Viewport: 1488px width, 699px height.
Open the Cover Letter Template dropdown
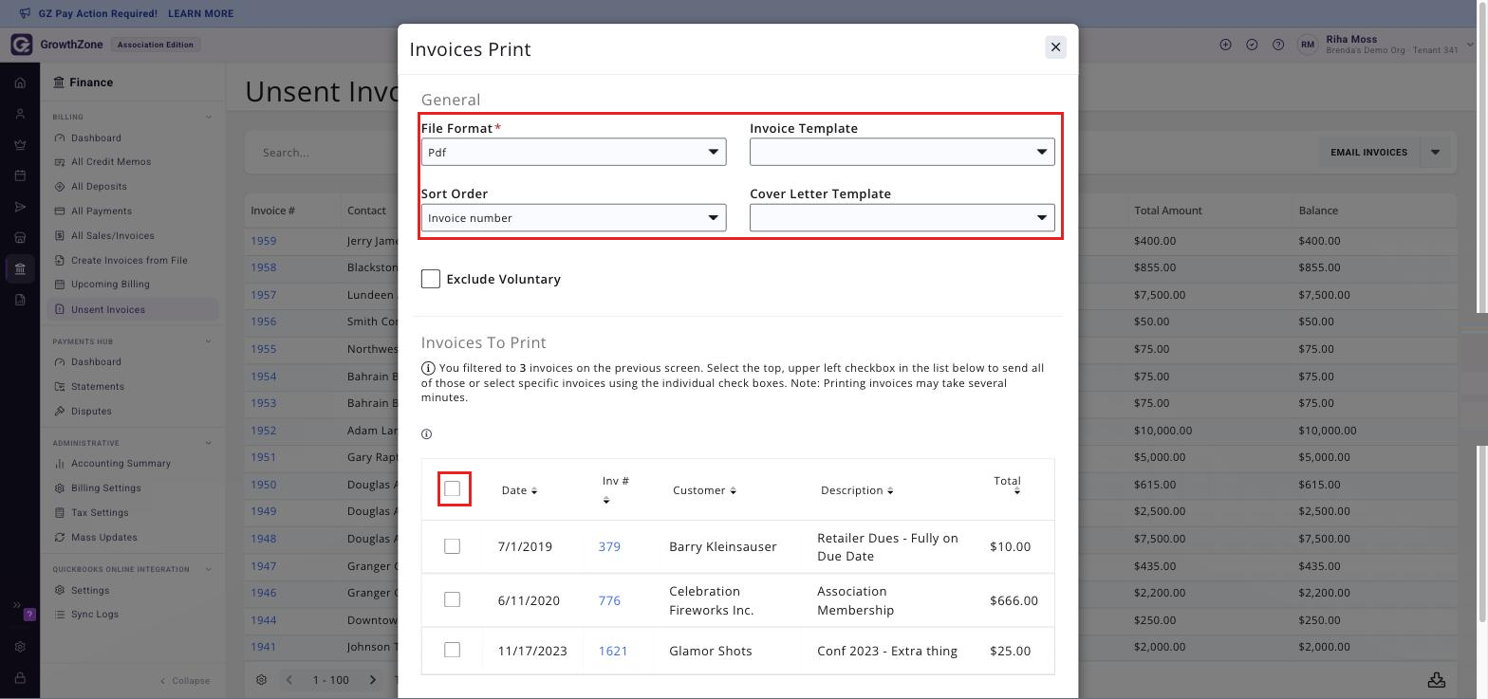pos(902,217)
